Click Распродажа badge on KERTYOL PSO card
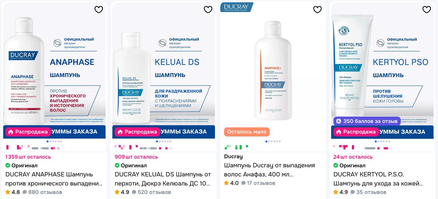The image size is (438, 199). click(x=356, y=132)
